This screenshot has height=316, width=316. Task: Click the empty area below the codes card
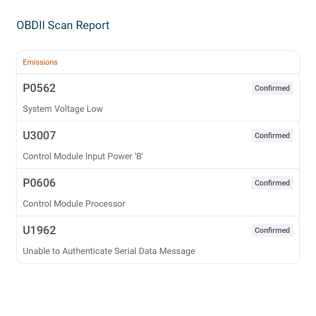(158, 288)
